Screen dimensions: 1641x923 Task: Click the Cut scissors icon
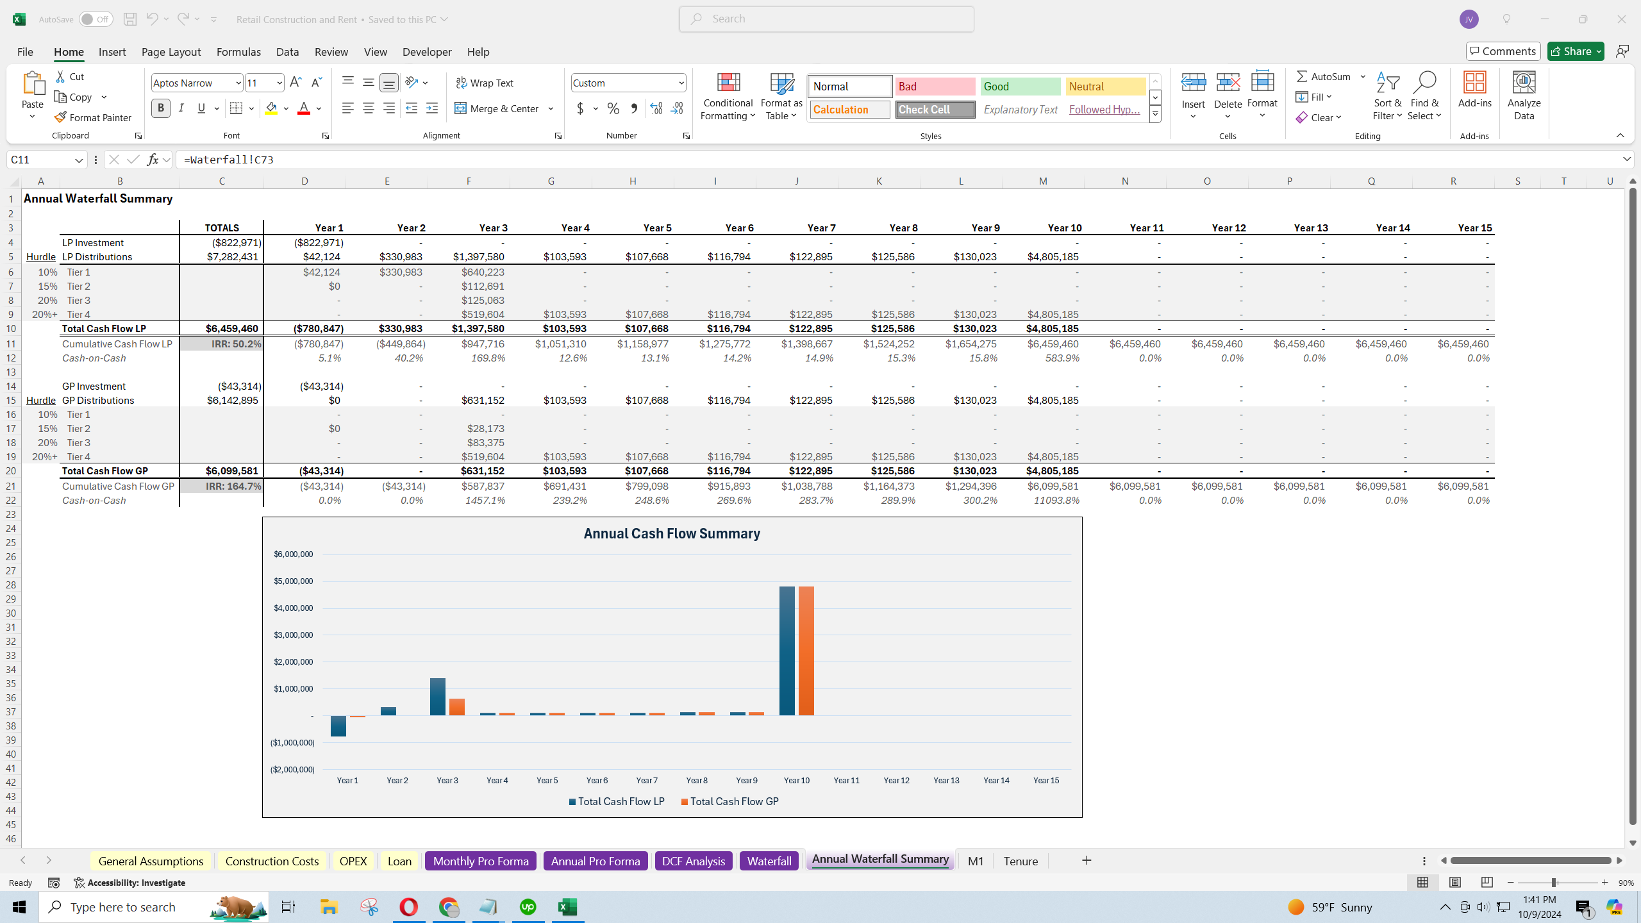(61, 77)
